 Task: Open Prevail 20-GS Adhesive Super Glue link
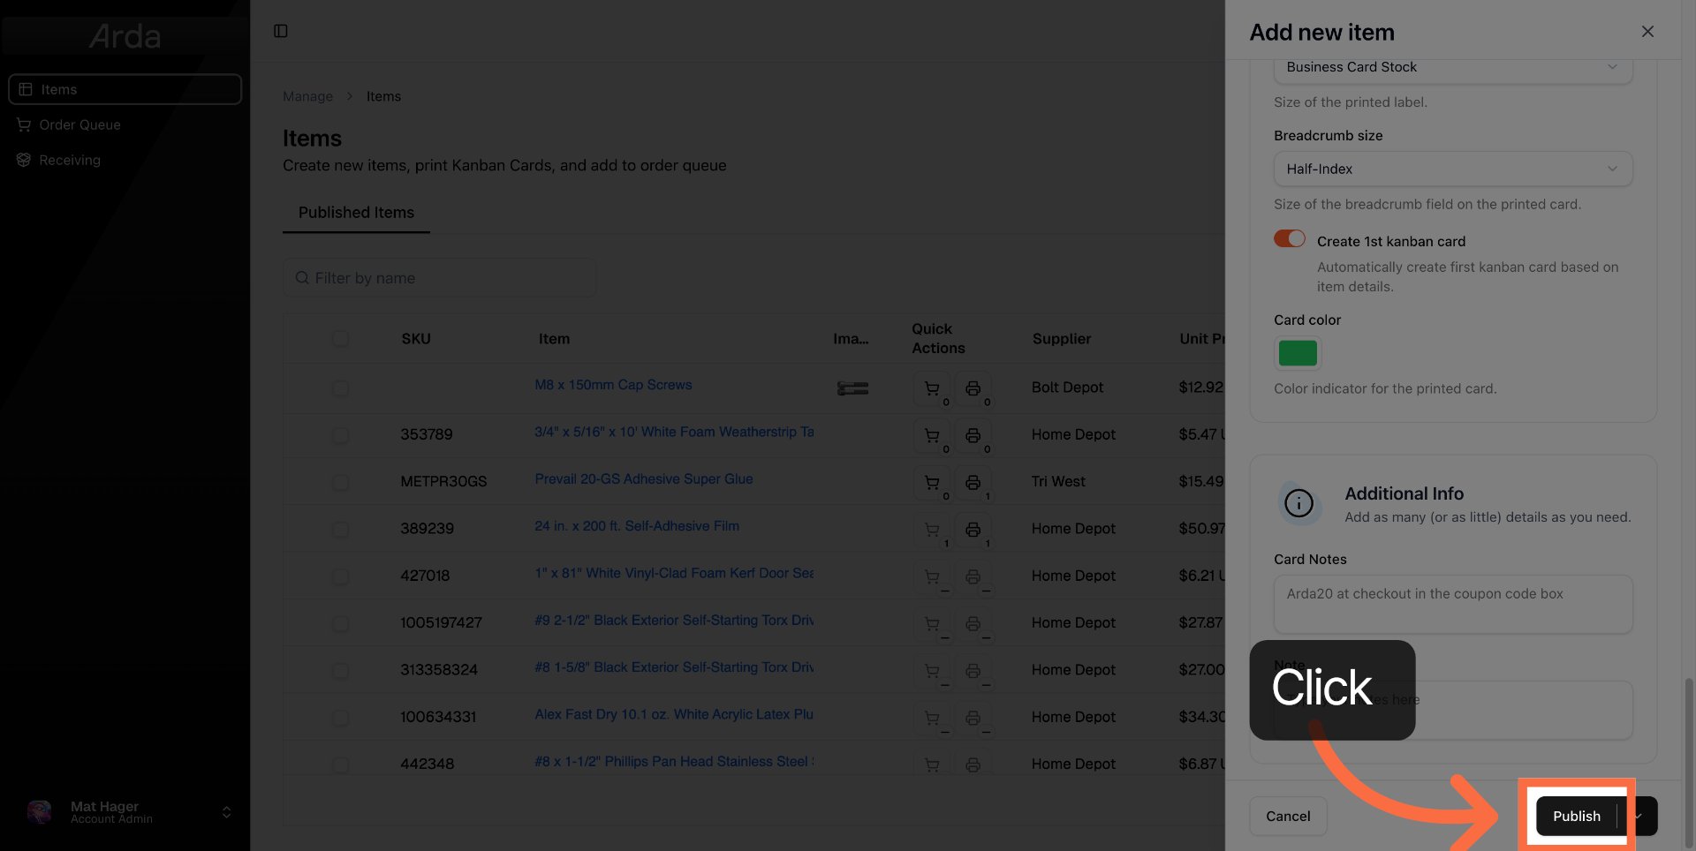pyautogui.click(x=644, y=478)
